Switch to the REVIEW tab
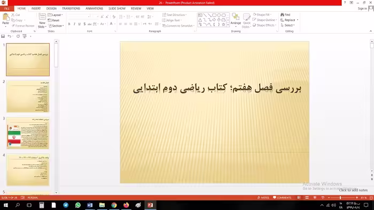 136,9
